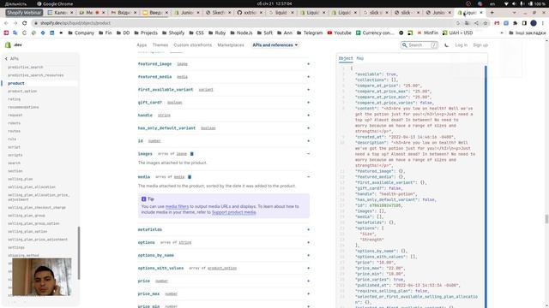
Task: Select settings in the sidebar
Action: coord(16,247)
